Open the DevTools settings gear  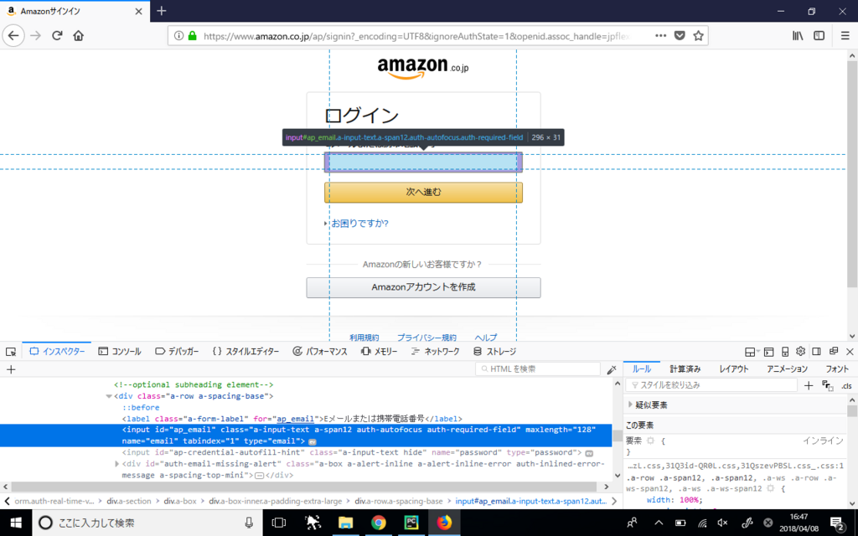pos(800,351)
